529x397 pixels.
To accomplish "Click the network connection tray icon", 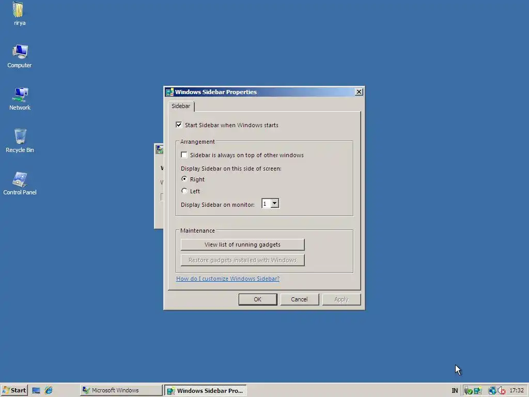I will [492, 391].
